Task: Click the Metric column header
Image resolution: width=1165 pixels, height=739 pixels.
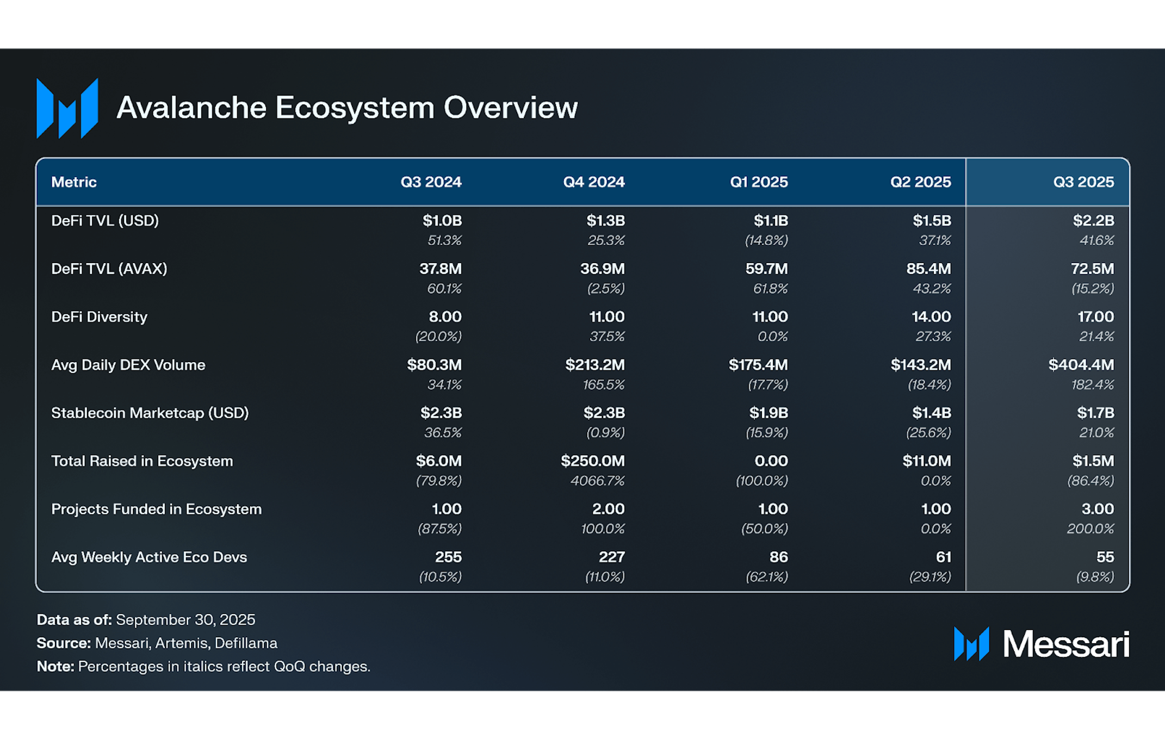Action: (74, 182)
